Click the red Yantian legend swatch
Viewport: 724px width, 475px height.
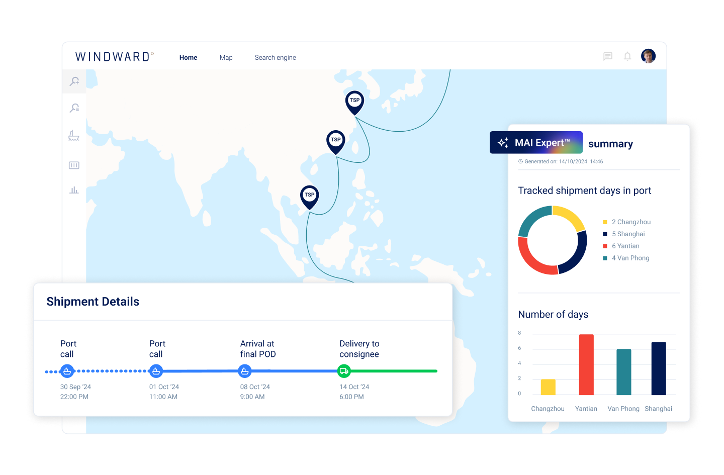coord(605,246)
